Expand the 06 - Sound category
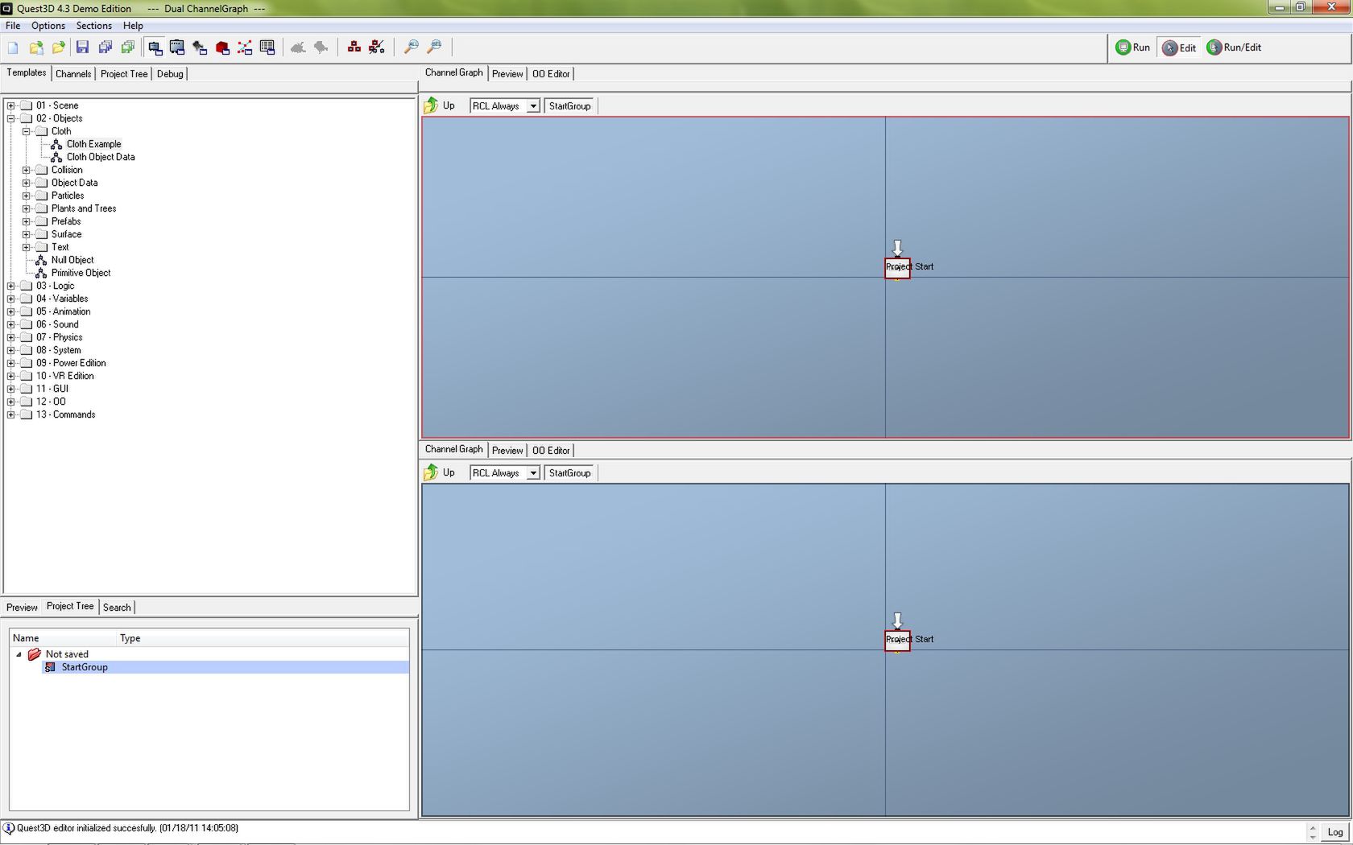Screen dimensions: 1353x845 coord(9,324)
